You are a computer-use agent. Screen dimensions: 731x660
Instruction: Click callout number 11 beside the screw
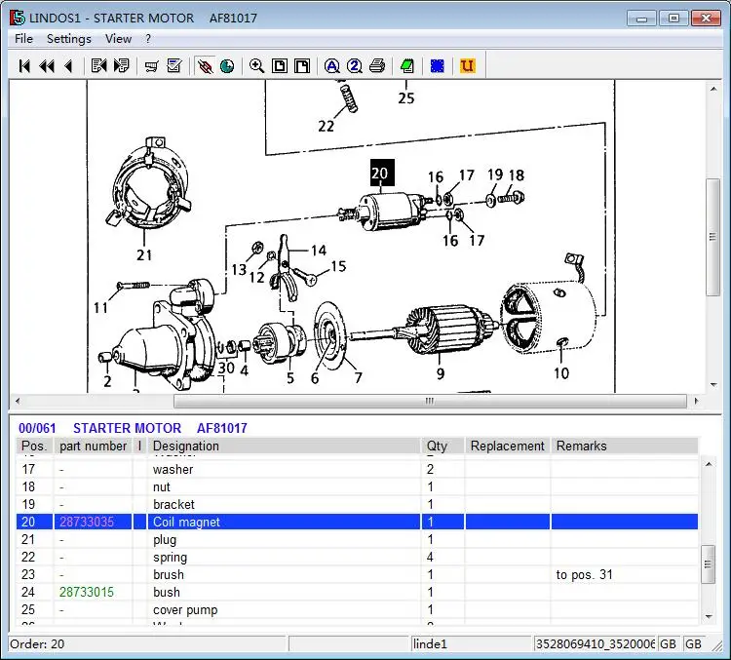100,308
